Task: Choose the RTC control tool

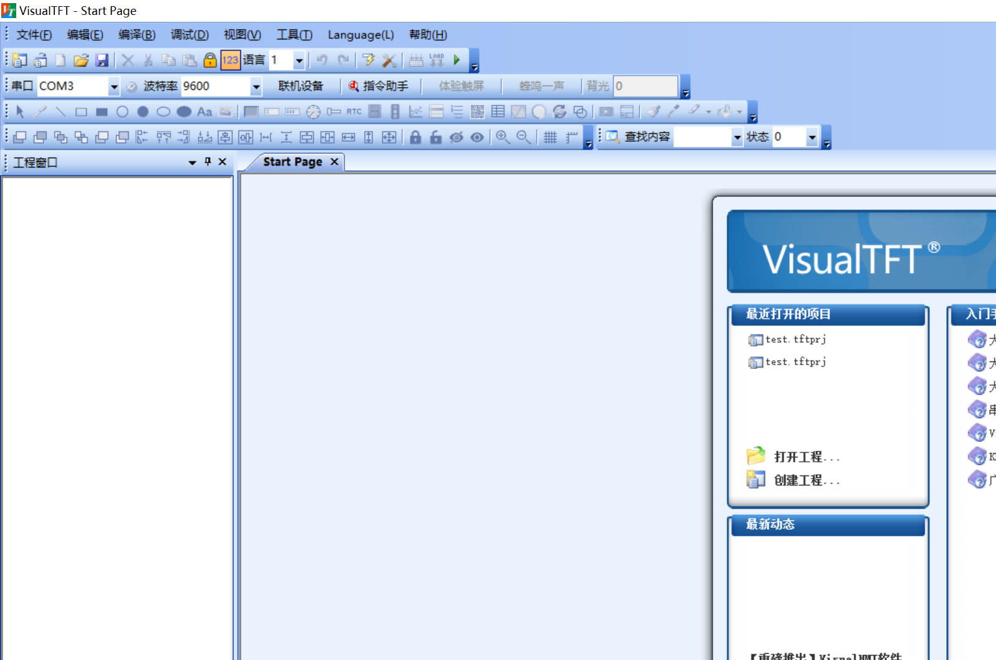Action: click(354, 112)
